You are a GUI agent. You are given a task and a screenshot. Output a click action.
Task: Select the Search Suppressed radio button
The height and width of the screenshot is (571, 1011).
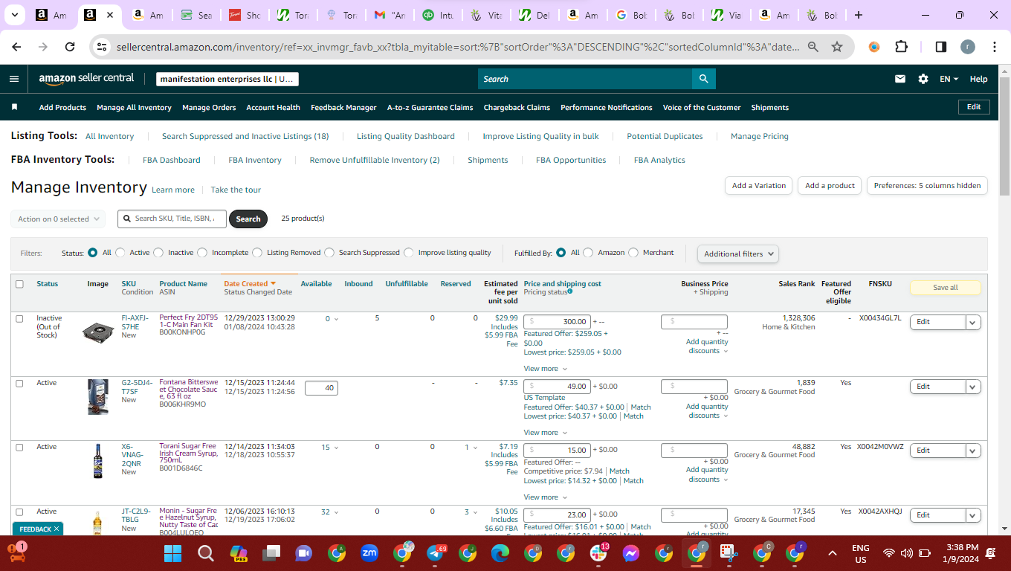click(329, 253)
